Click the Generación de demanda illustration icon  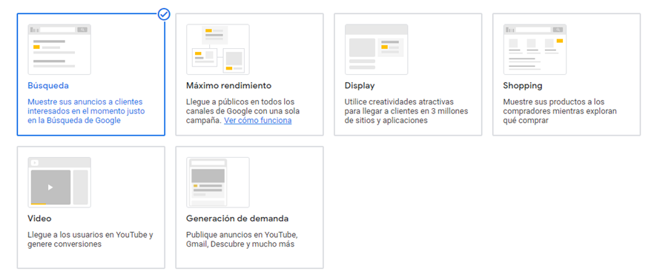[217, 182]
